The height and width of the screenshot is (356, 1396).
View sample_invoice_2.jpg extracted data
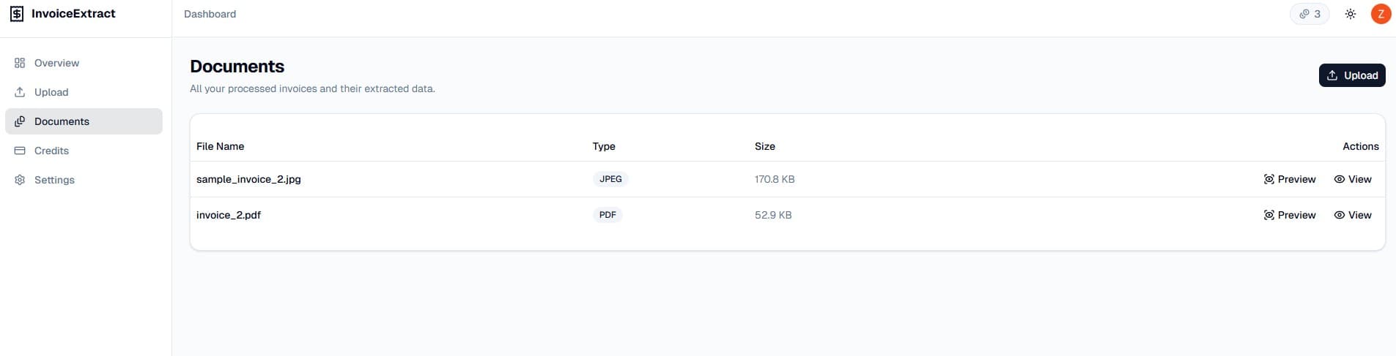coord(1352,179)
